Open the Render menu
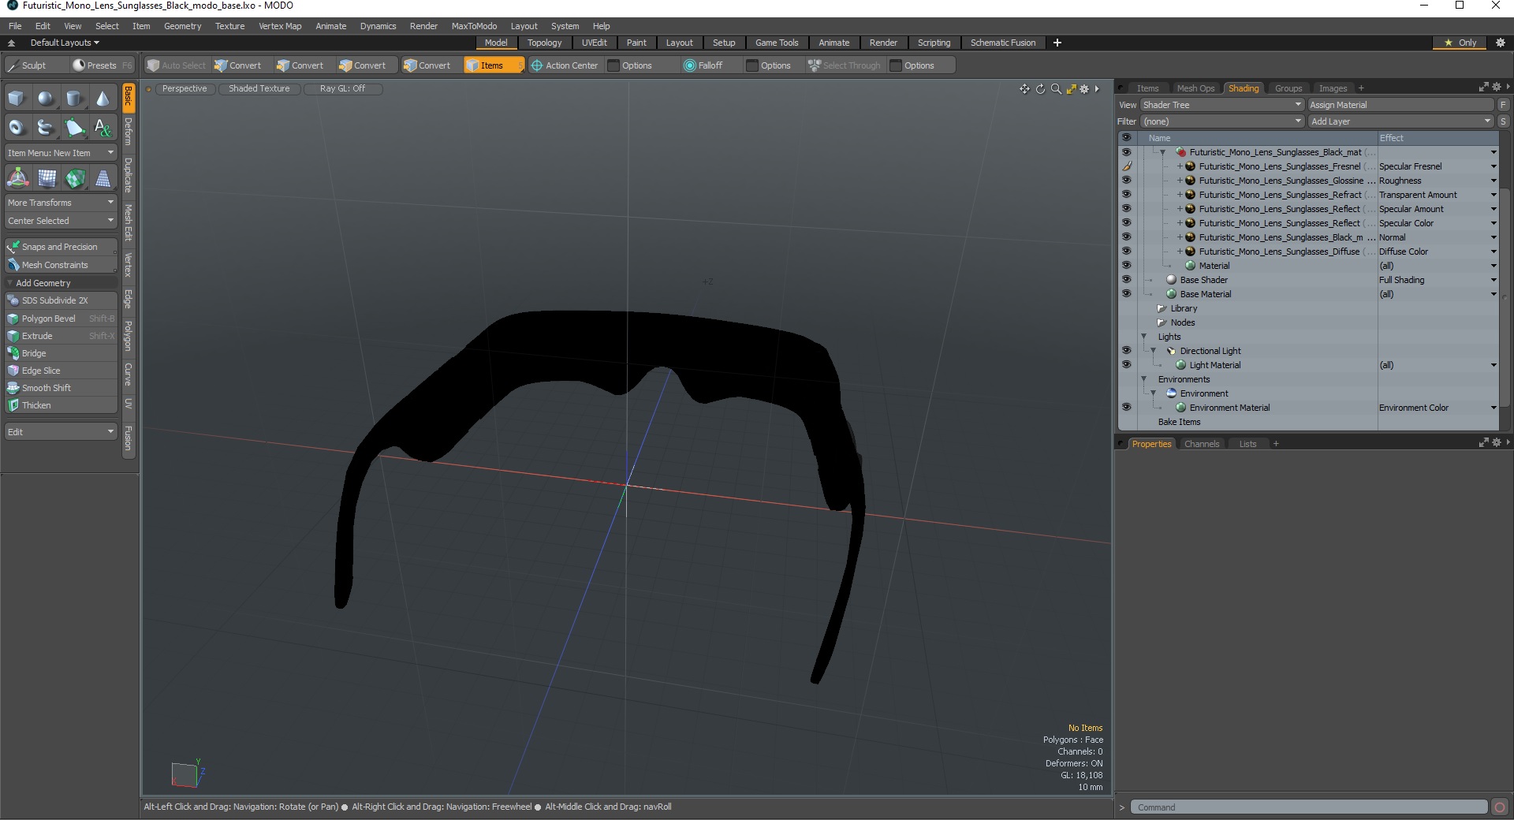 423,26
